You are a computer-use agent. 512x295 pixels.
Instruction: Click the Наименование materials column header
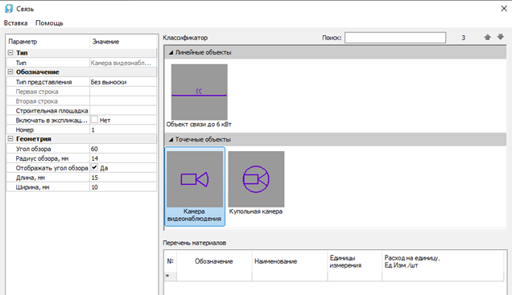pyautogui.click(x=289, y=261)
